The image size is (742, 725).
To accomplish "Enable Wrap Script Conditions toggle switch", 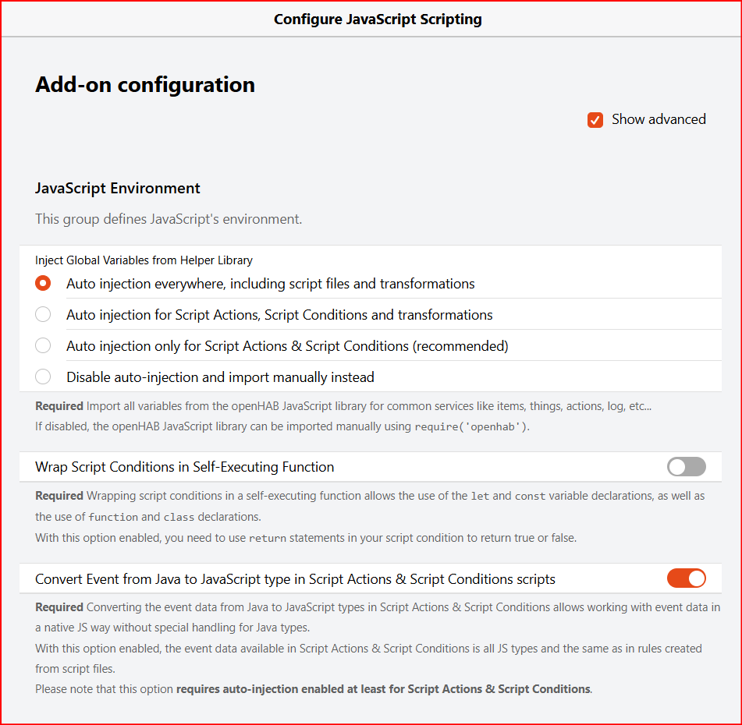I will 686,467.
